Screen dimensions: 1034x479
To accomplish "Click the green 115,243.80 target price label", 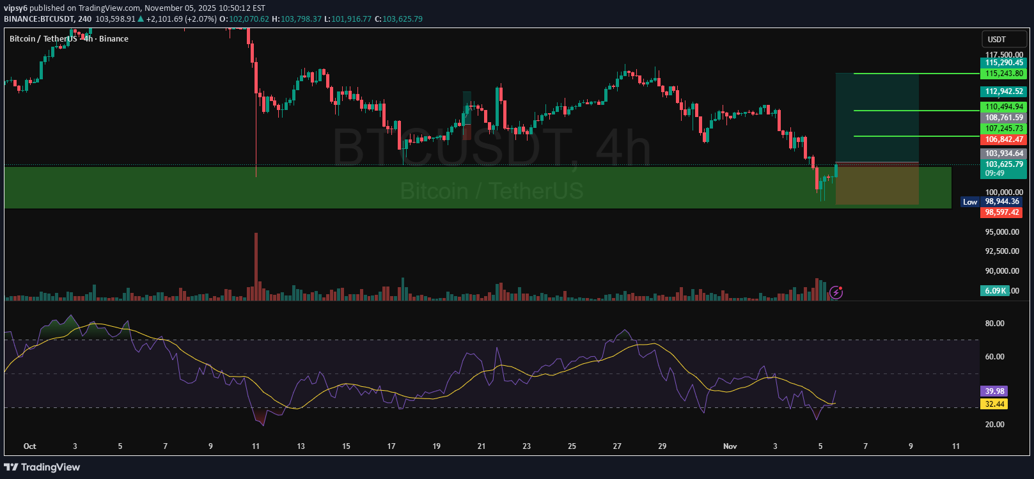I will click(x=1003, y=74).
